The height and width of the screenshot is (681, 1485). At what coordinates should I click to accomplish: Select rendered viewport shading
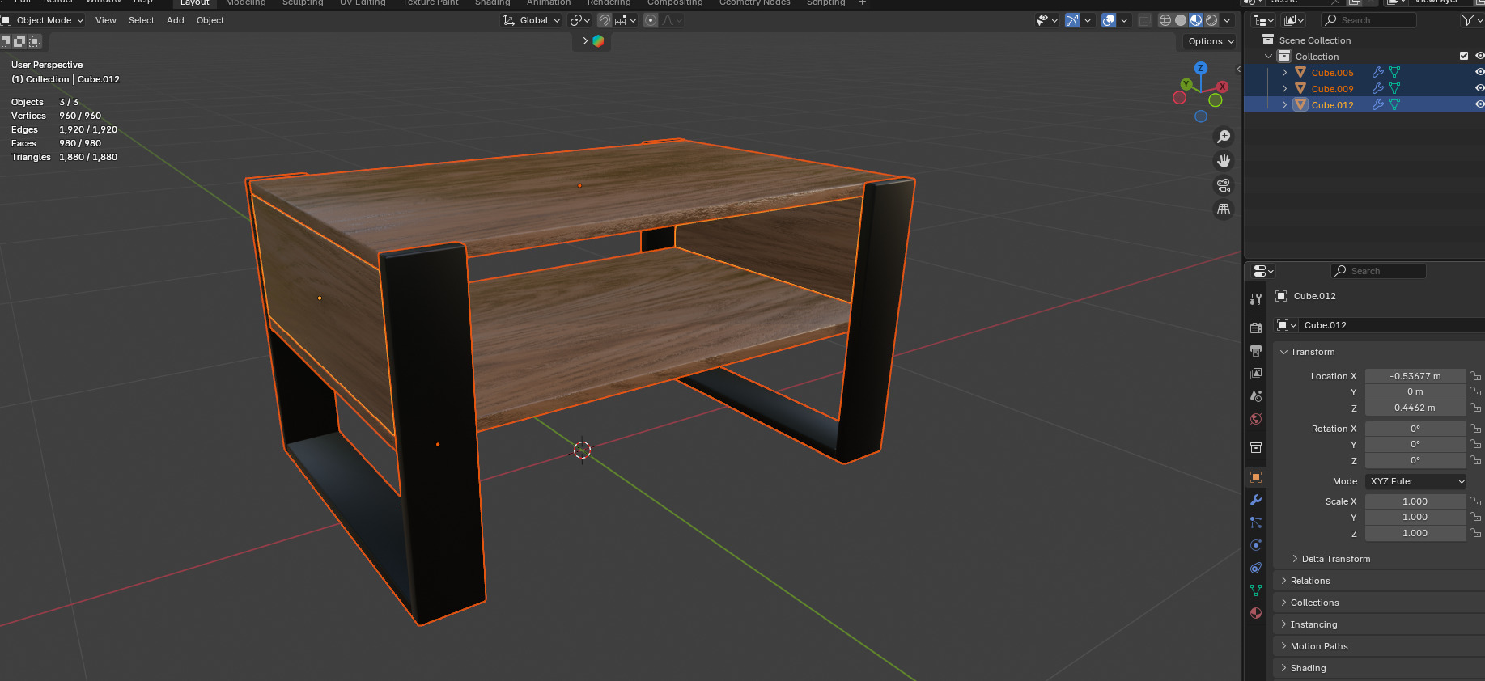pyautogui.click(x=1211, y=20)
